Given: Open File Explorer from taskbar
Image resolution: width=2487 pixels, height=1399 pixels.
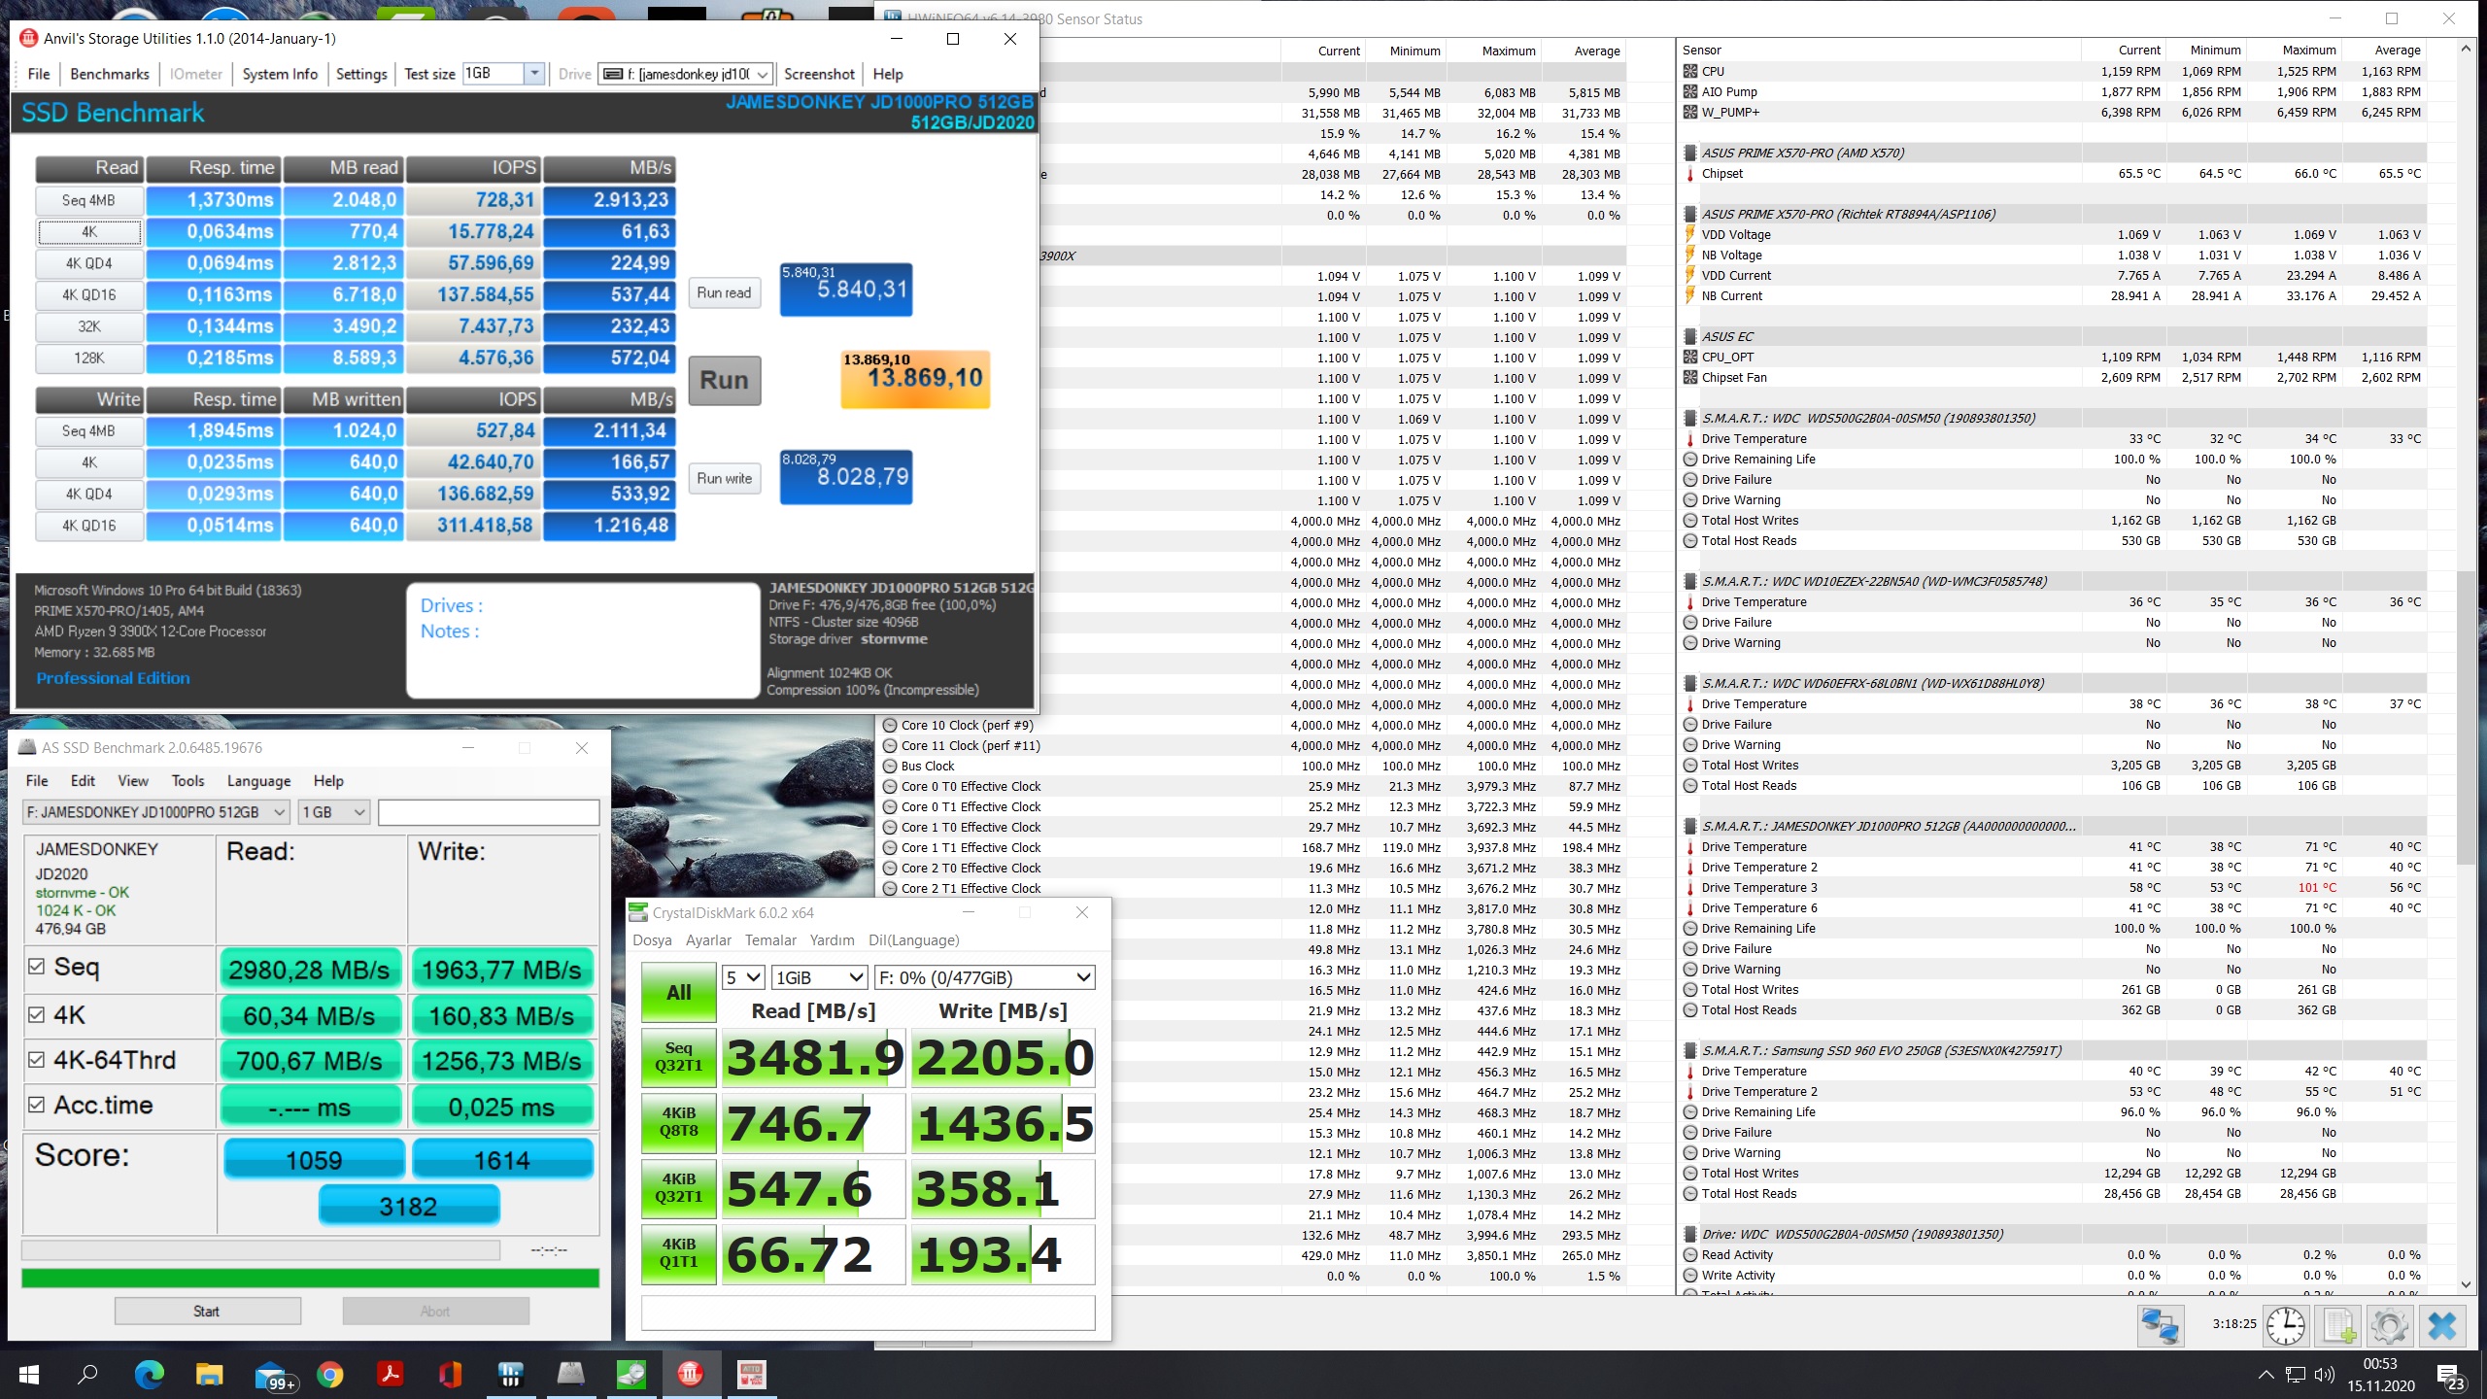Looking at the screenshot, I should point(209,1375).
